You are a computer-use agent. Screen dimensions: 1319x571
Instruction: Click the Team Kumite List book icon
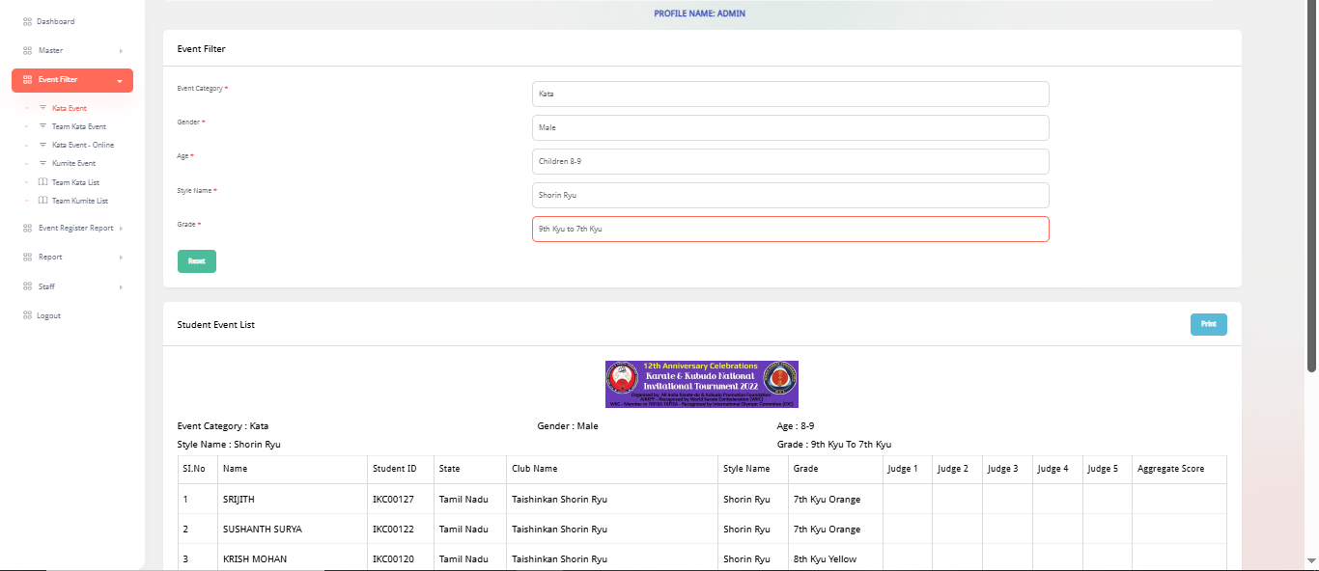point(42,201)
